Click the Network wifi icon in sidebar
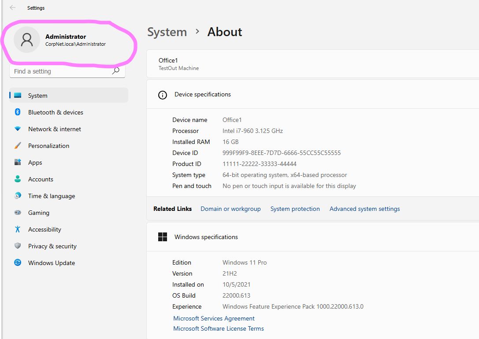This screenshot has width=479, height=339. [x=18, y=129]
